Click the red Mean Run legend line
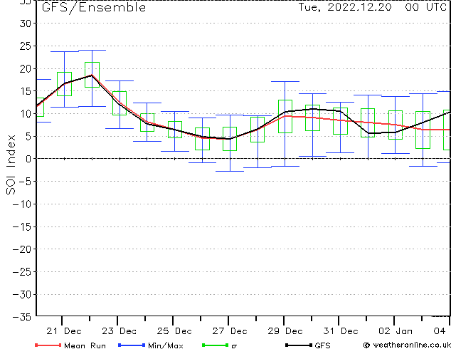 click(x=48, y=345)
